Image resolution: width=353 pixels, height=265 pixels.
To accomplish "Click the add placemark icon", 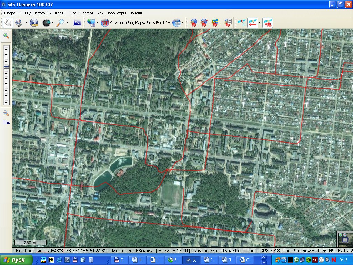I will 194,23.
